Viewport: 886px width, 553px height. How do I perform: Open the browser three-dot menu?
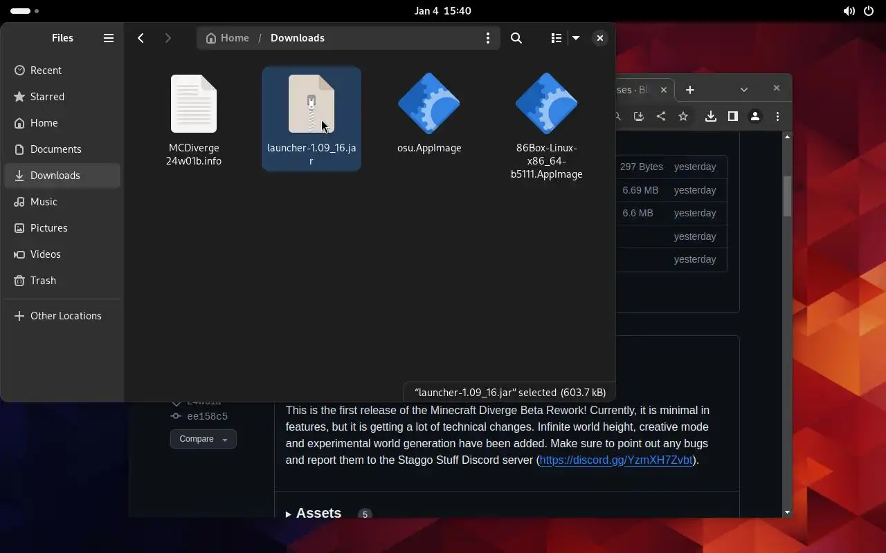(x=777, y=117)
